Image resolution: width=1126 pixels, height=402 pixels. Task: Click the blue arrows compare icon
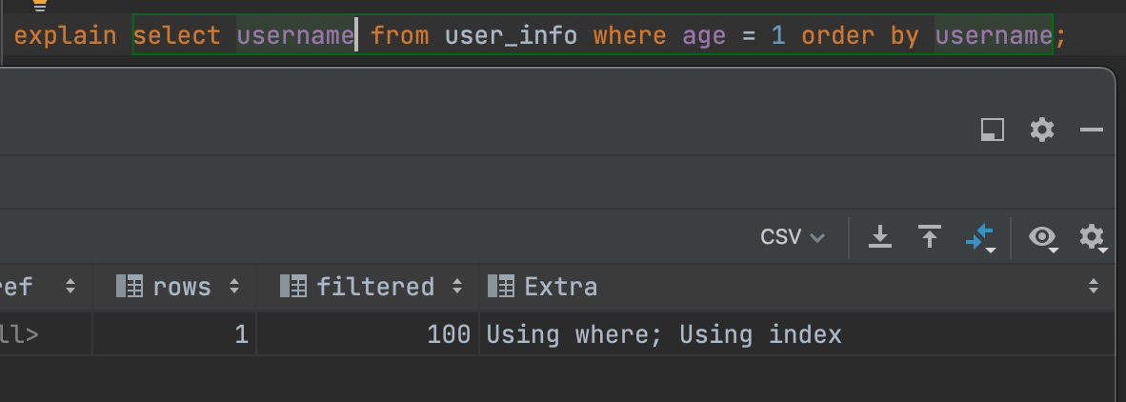pyautogui.click(x=979, y=237)
